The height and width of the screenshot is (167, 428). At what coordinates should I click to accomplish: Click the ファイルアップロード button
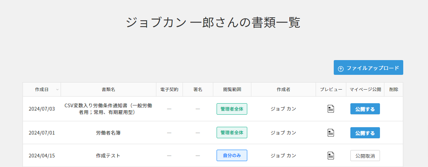coord(368,68)
